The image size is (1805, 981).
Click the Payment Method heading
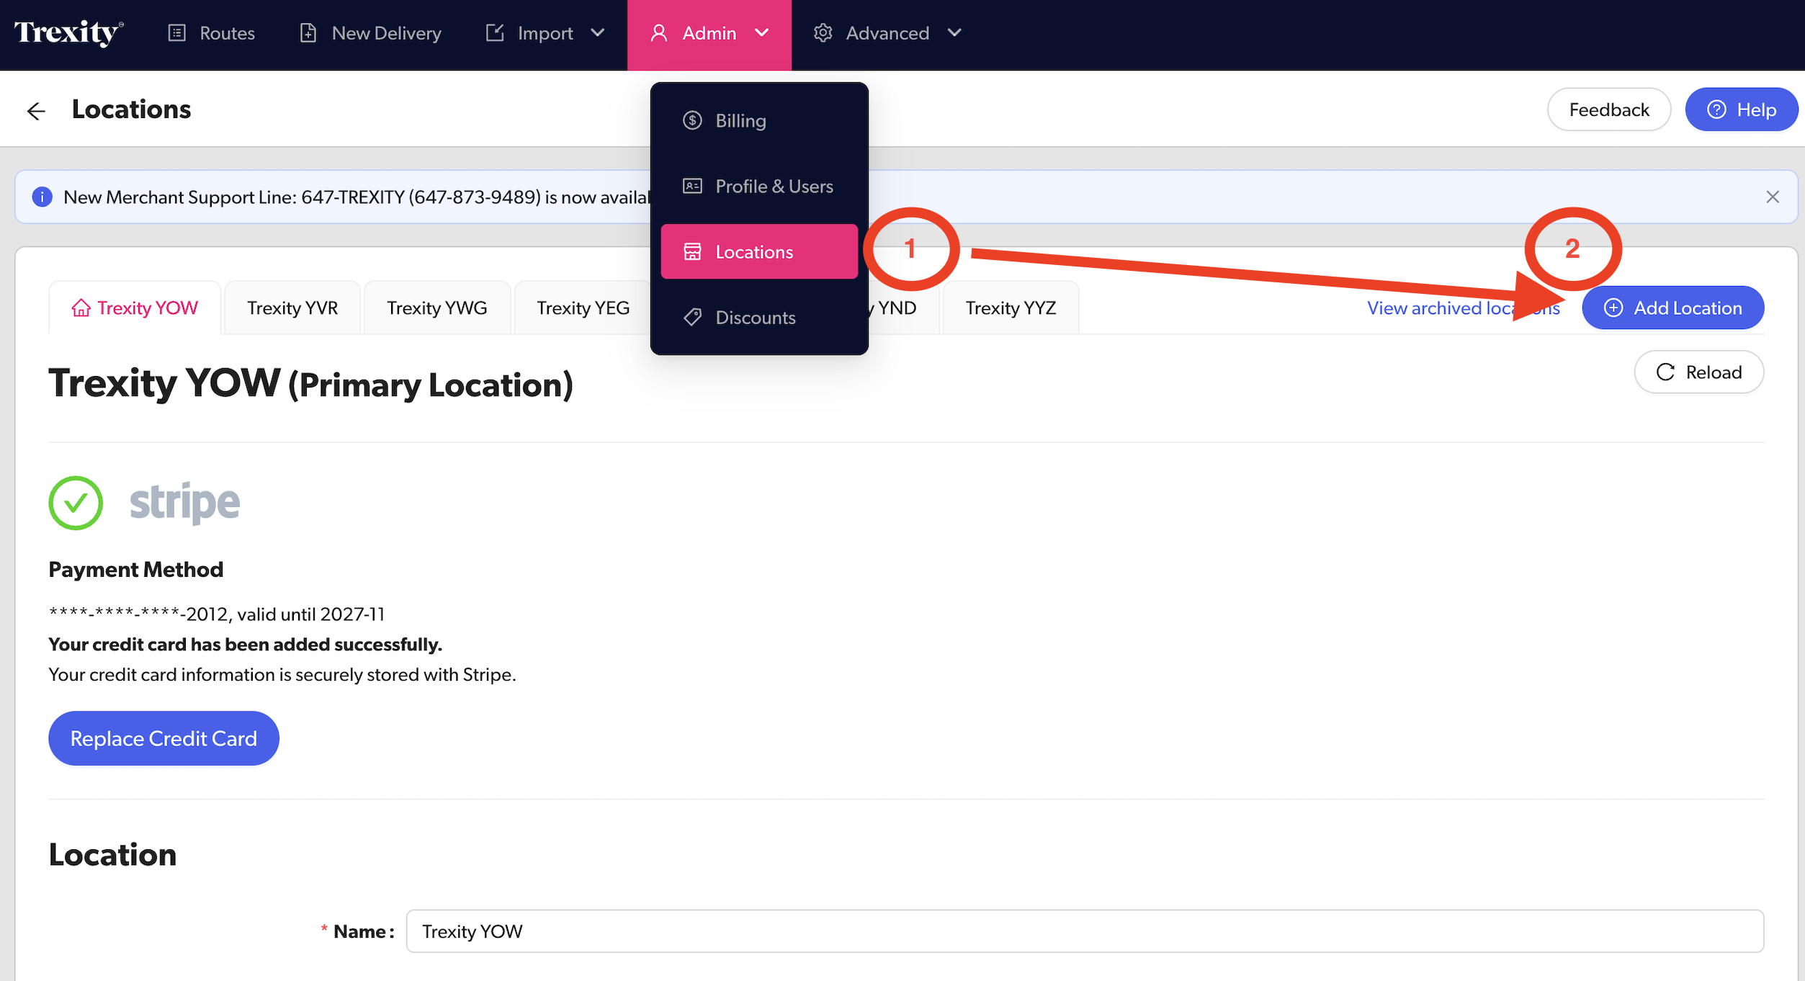click(x=135, y=569)
